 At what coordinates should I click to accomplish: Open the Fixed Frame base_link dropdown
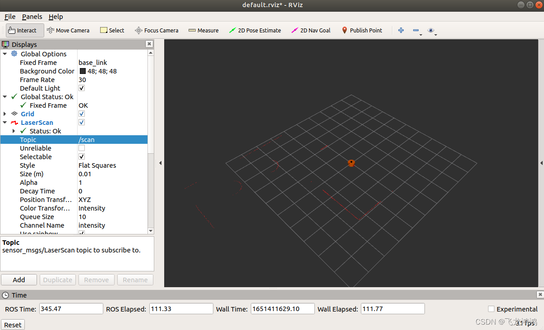pos(112,63)
